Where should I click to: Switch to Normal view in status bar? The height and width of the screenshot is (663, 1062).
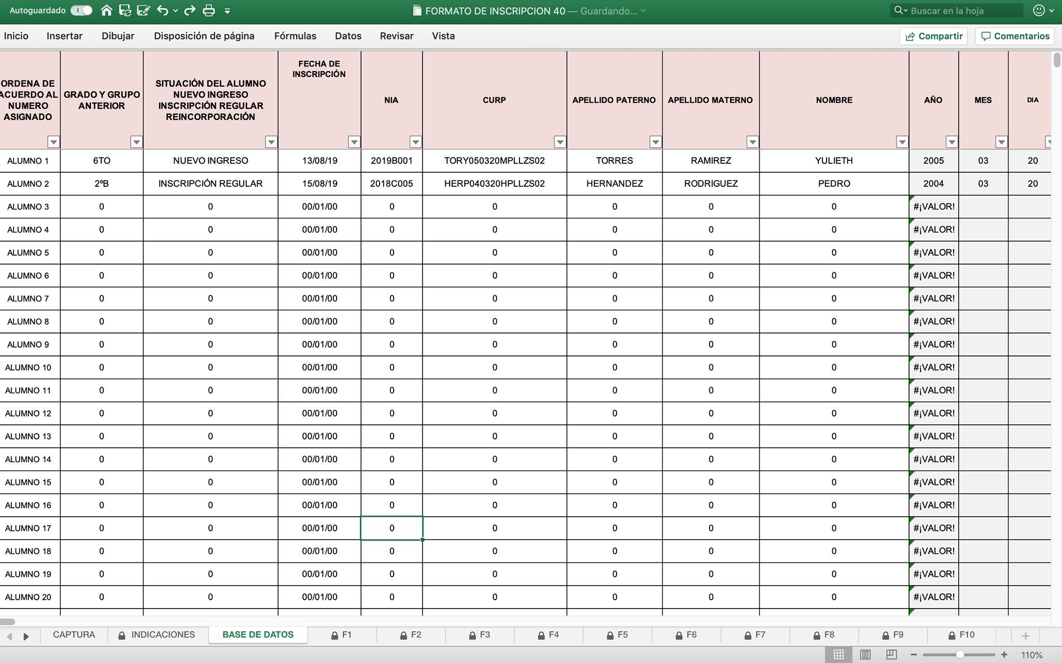pyautogui.click(x=839, y=655)
